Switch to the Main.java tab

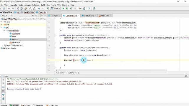point(54,16)
